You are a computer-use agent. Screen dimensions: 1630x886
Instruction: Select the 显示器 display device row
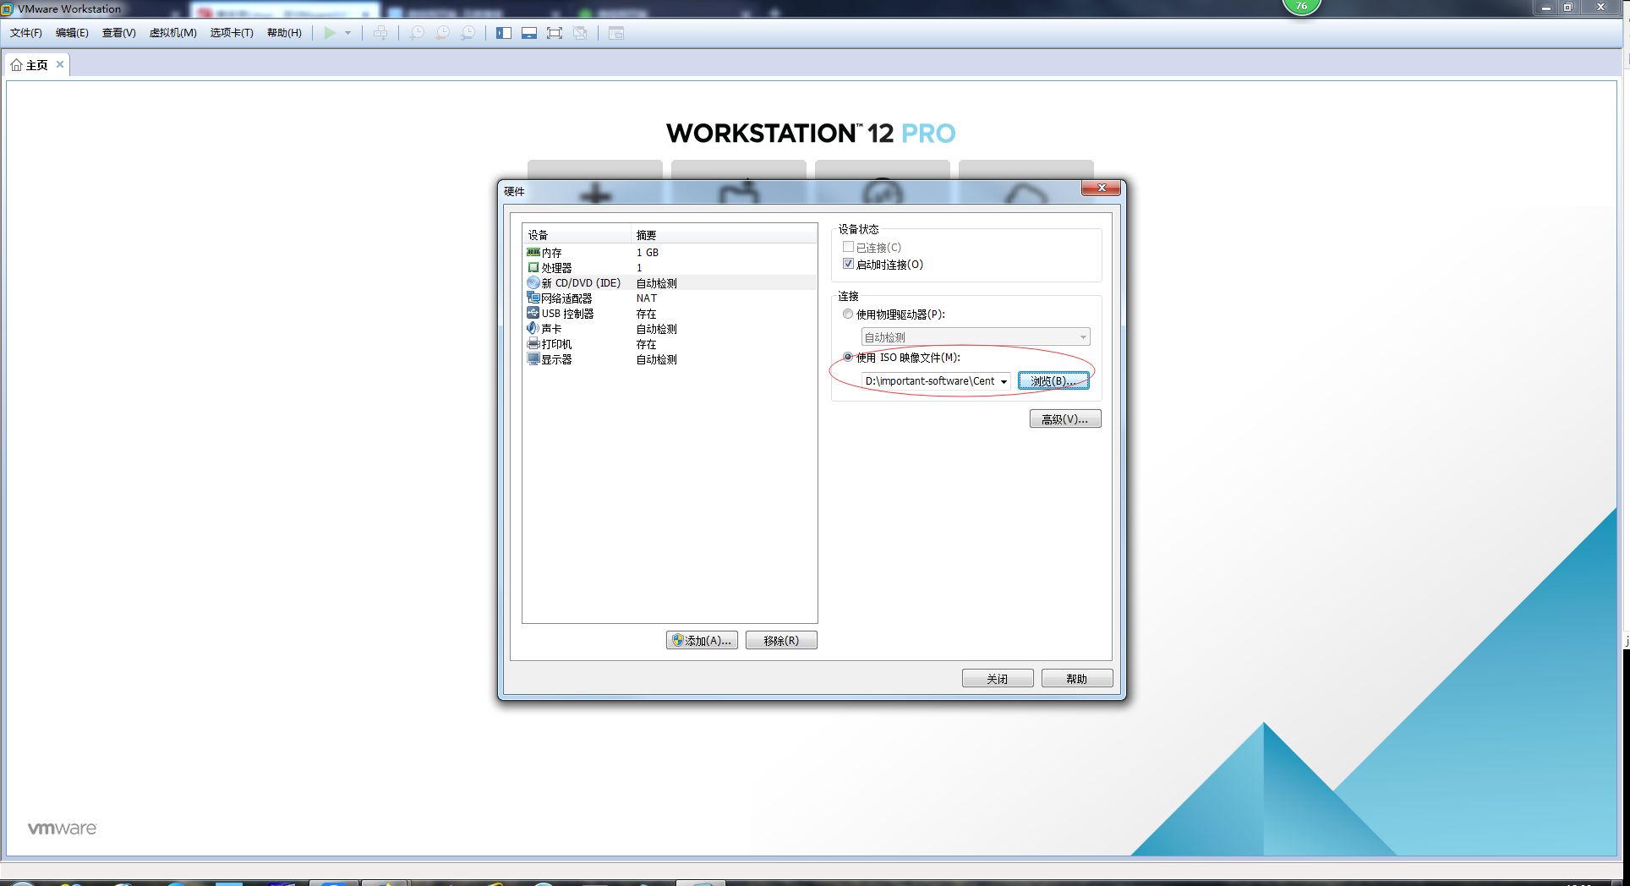point(670,359)
